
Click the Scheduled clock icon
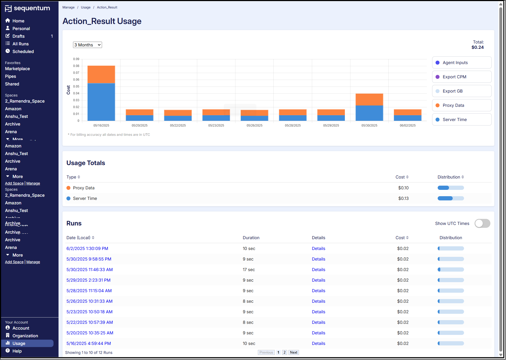tap(8, 51)
